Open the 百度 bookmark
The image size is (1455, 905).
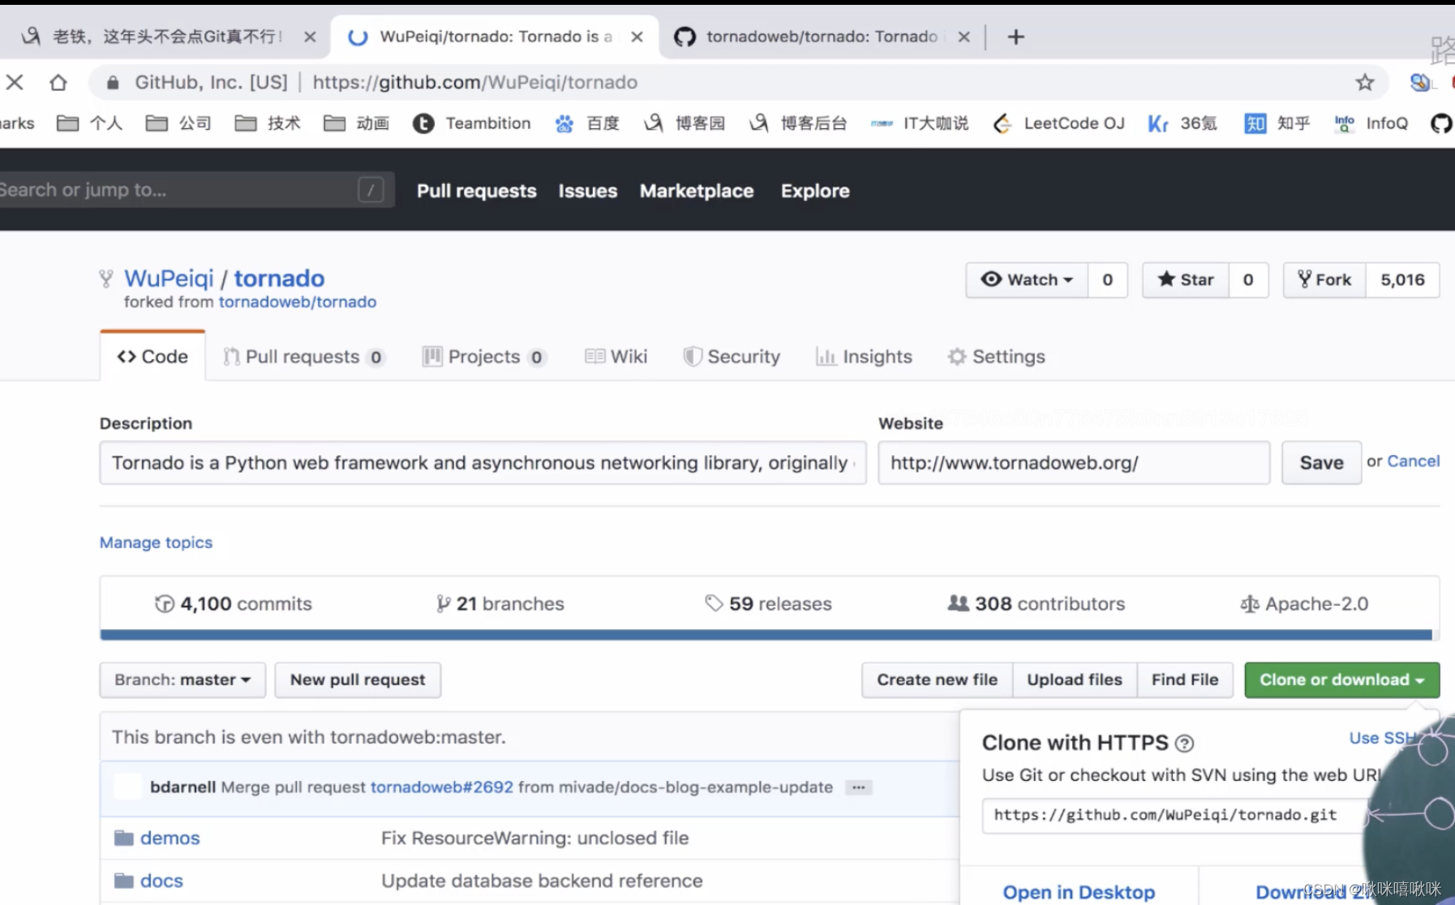point(588,123)
